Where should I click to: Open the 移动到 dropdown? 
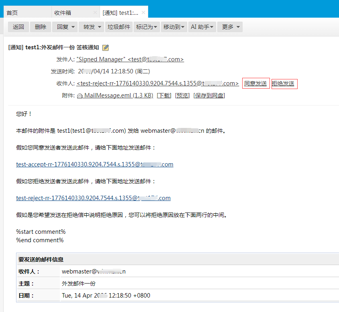click(x=174, y=27)
